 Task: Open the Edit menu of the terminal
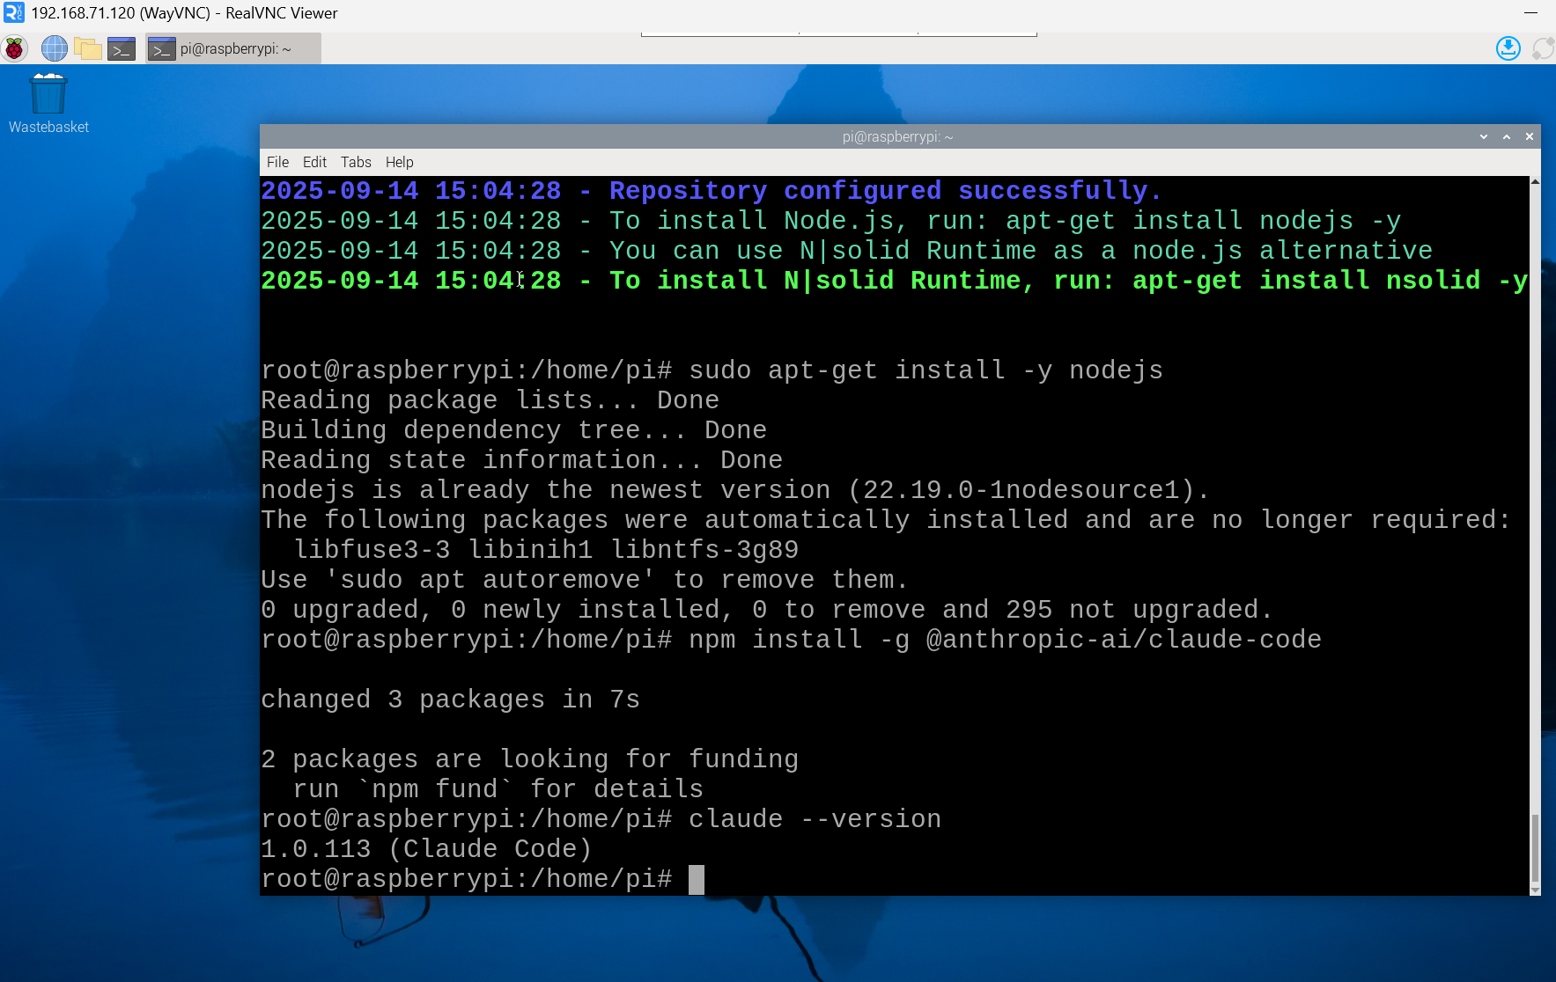313,162
